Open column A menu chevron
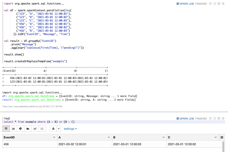Image resolution: width=228 pixels, height=152 pixels. (x=109, y=137)
